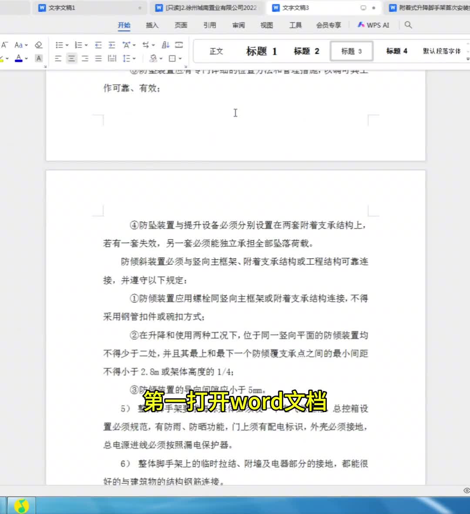
Task: Open the 文字文稿1 document tab
Action: (x=62, y=8)
